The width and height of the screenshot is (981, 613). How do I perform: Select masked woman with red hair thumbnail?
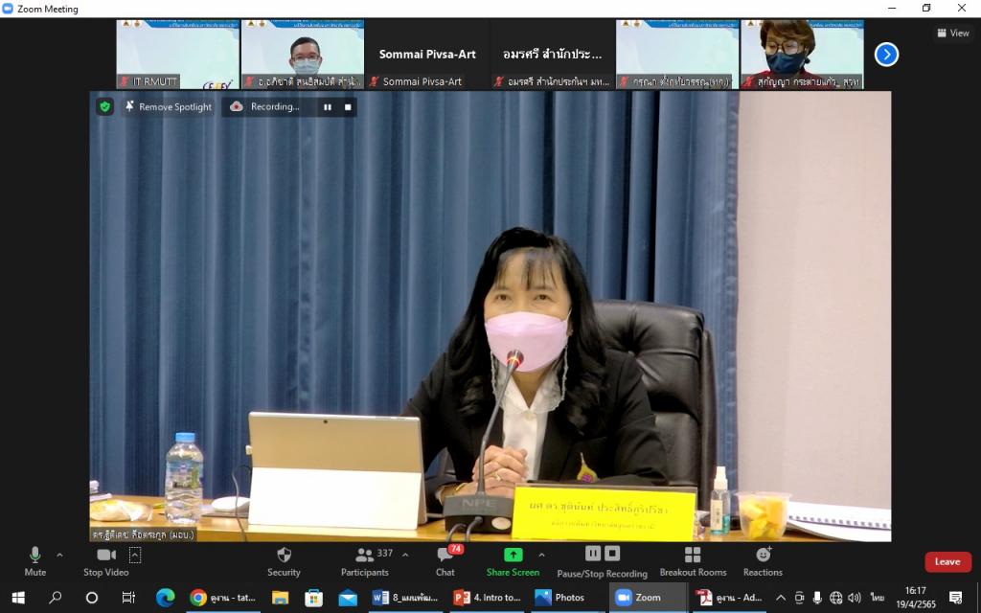tap(802, 55)
